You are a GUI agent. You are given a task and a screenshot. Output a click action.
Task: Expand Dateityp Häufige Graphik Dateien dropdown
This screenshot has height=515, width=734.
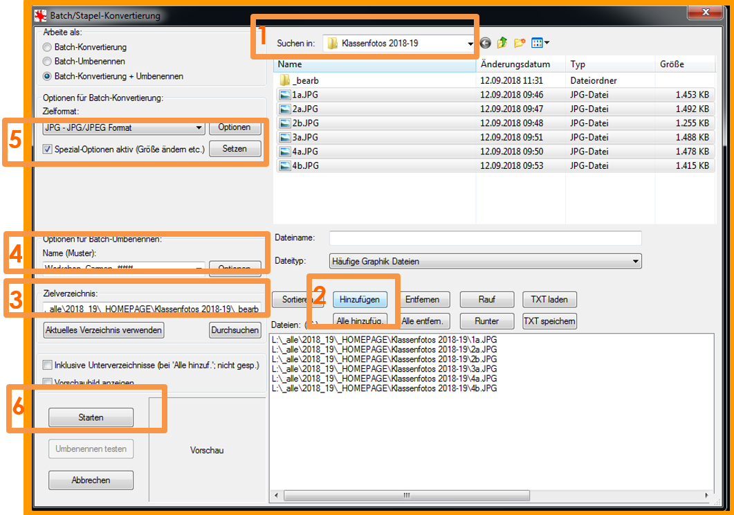click(x=635, y=262)
